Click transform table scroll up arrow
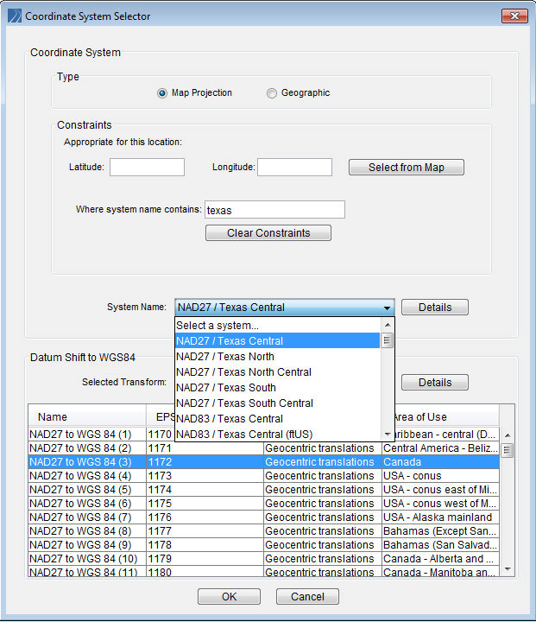Viewport: 536px width, 622px height. [x=508, y=435]
